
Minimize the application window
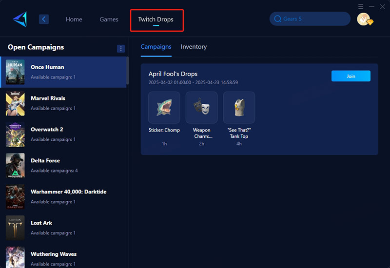coord(371,7)
